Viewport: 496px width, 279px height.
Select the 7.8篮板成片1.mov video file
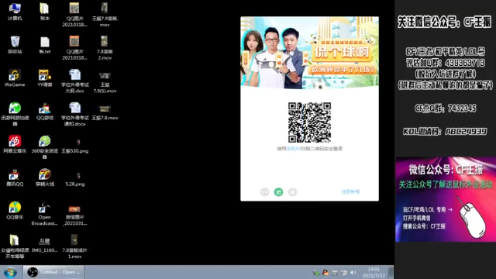(74, 246)
